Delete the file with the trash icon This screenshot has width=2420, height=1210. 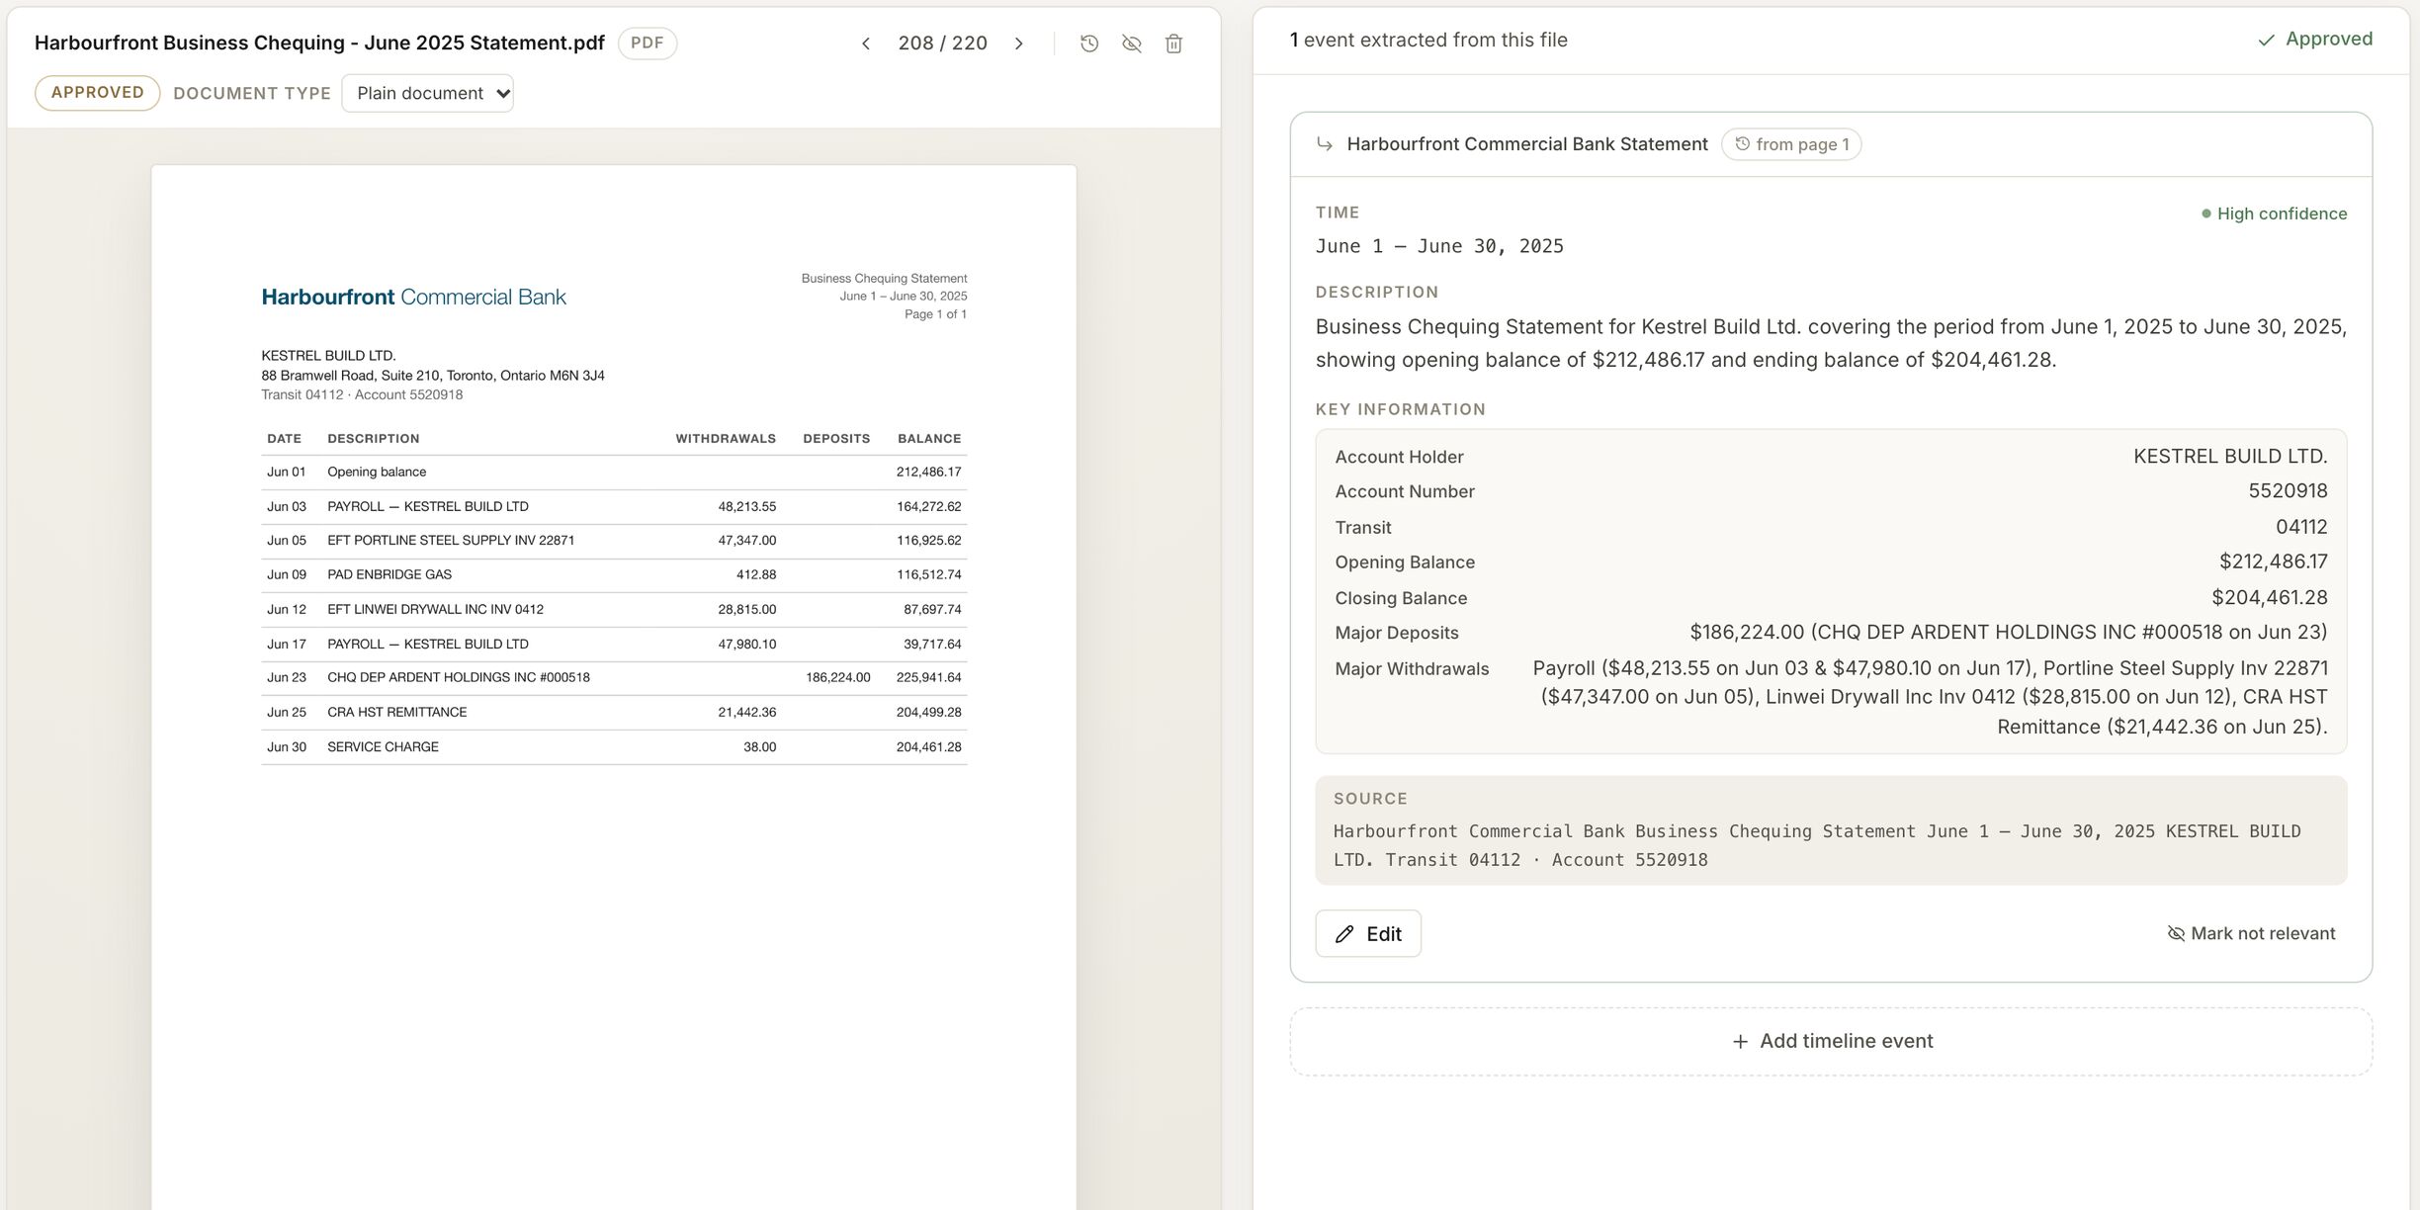tap(1174, 43)
